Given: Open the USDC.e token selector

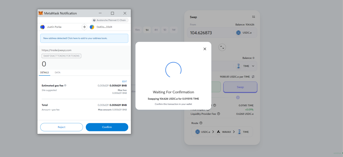Looking at the screenshot, I should [x=245, y=33].
